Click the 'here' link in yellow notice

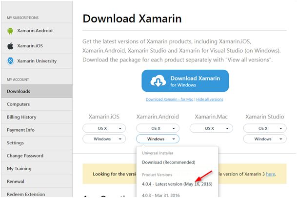click(x=270, y=174)
